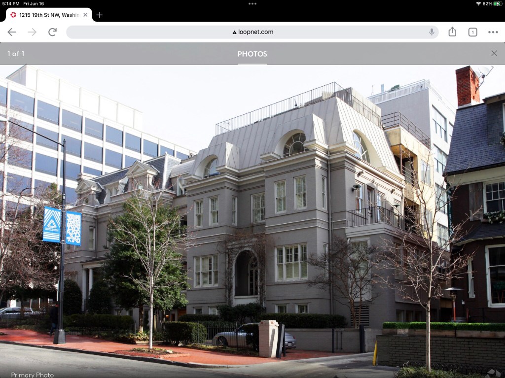The width and height of the screenshot is (505, 378).
Task: Go back to the previous page
Action: point(12,32)
